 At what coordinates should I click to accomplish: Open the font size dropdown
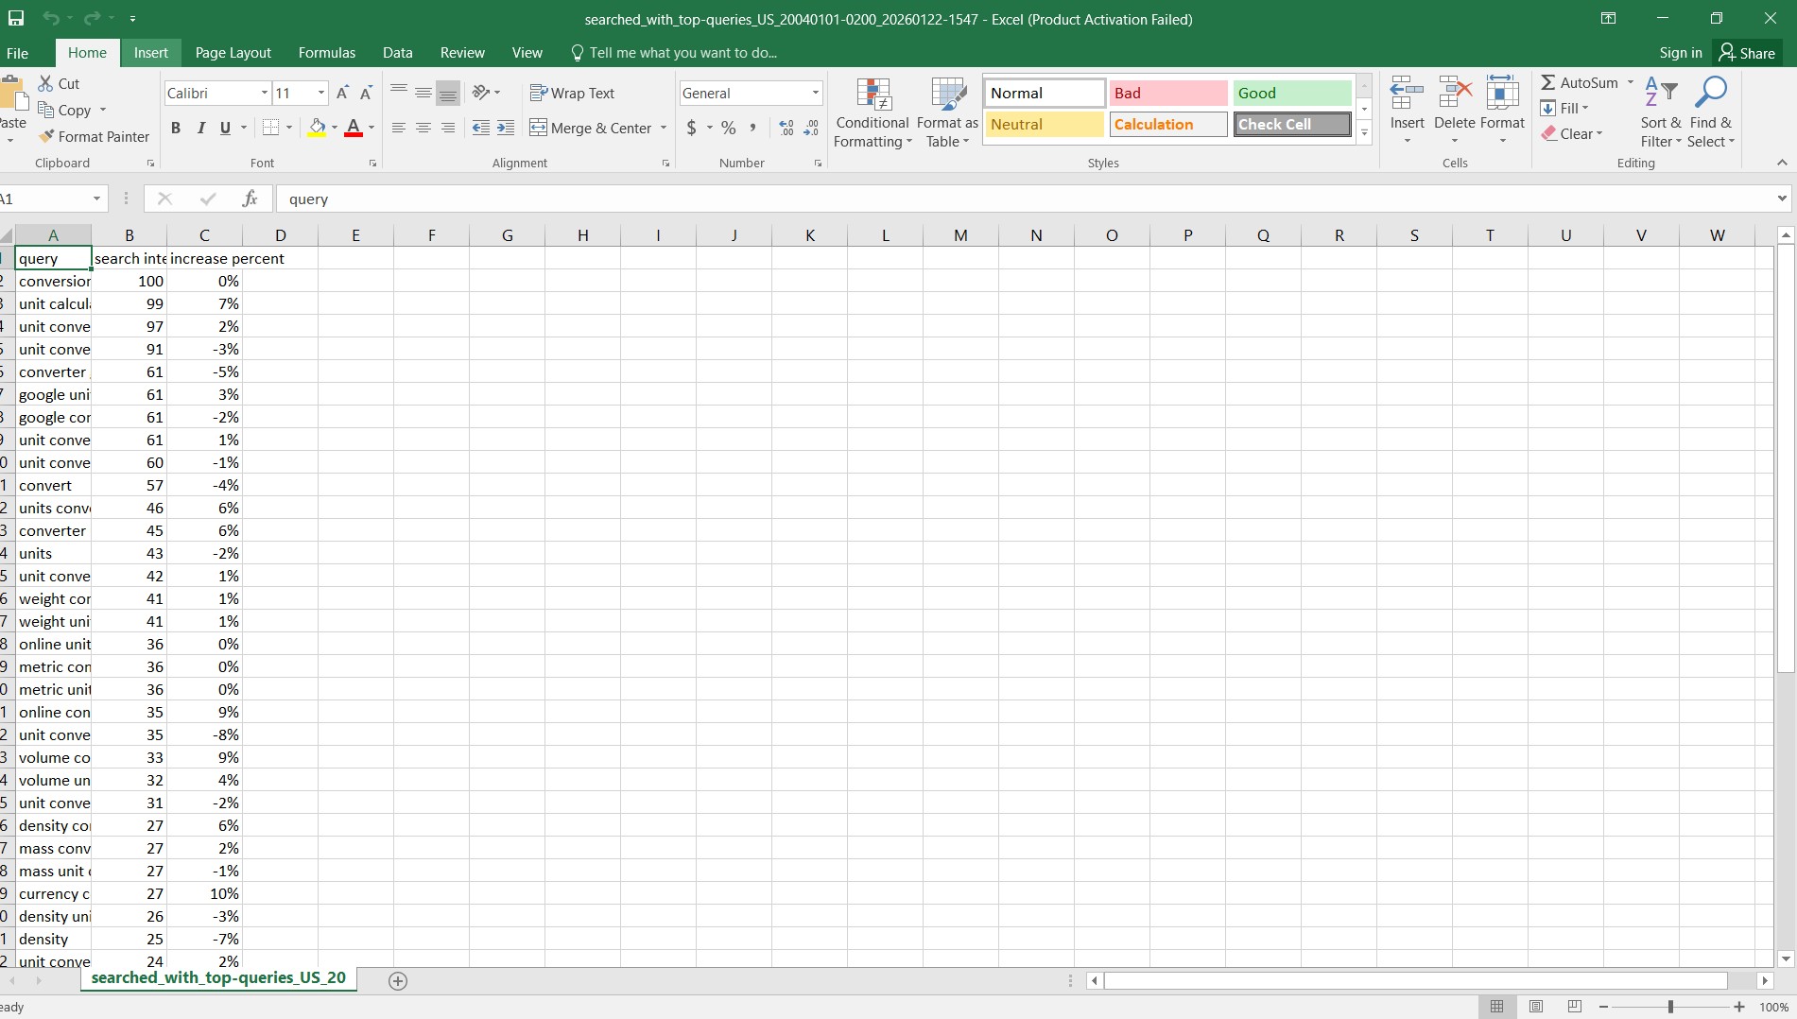pyautogui.click(x=319, y=93)
